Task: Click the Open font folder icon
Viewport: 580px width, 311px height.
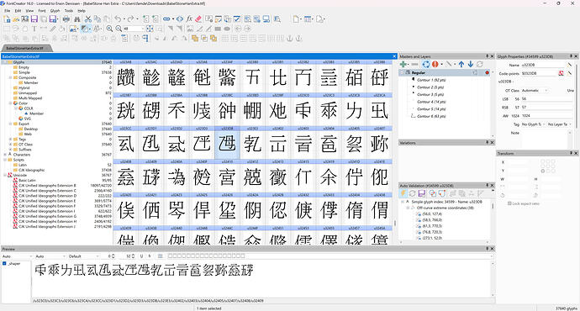Action: [x=16, y=18]
